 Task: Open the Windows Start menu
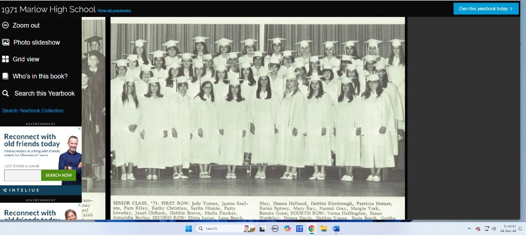(188, 228)
